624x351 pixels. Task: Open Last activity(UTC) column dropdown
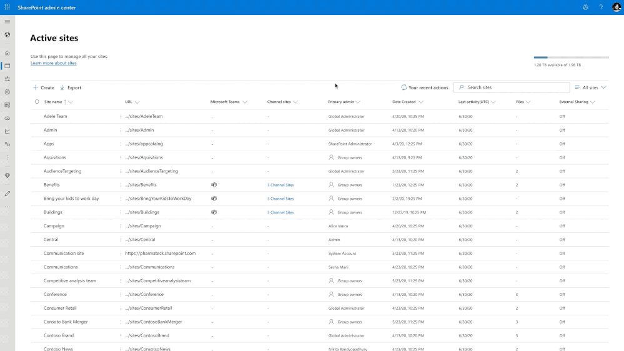click(x=493, y=102)
